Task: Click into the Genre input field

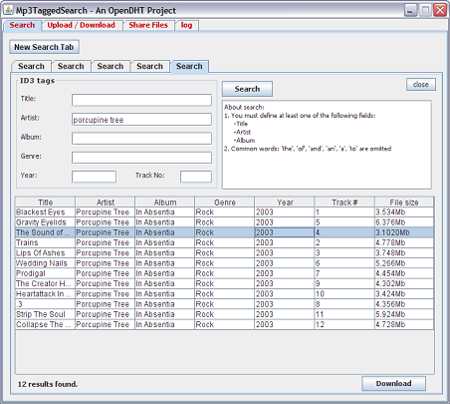Action: tap(141, 158)
